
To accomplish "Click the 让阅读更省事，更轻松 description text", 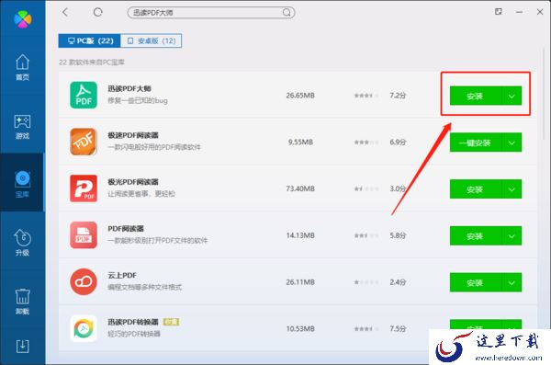I will [141, 194].
